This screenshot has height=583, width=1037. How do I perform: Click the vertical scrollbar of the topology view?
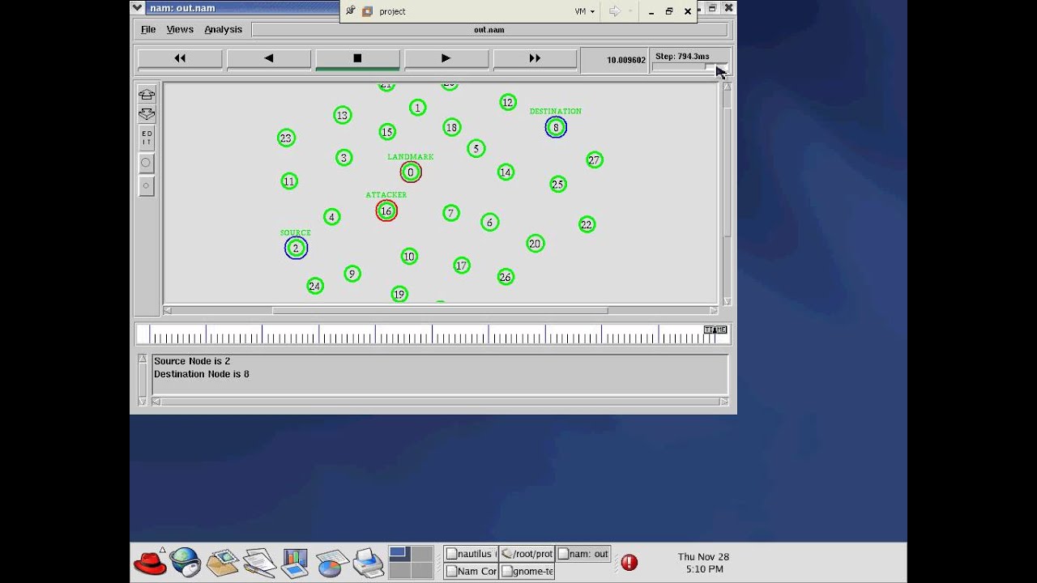(727, 194)
